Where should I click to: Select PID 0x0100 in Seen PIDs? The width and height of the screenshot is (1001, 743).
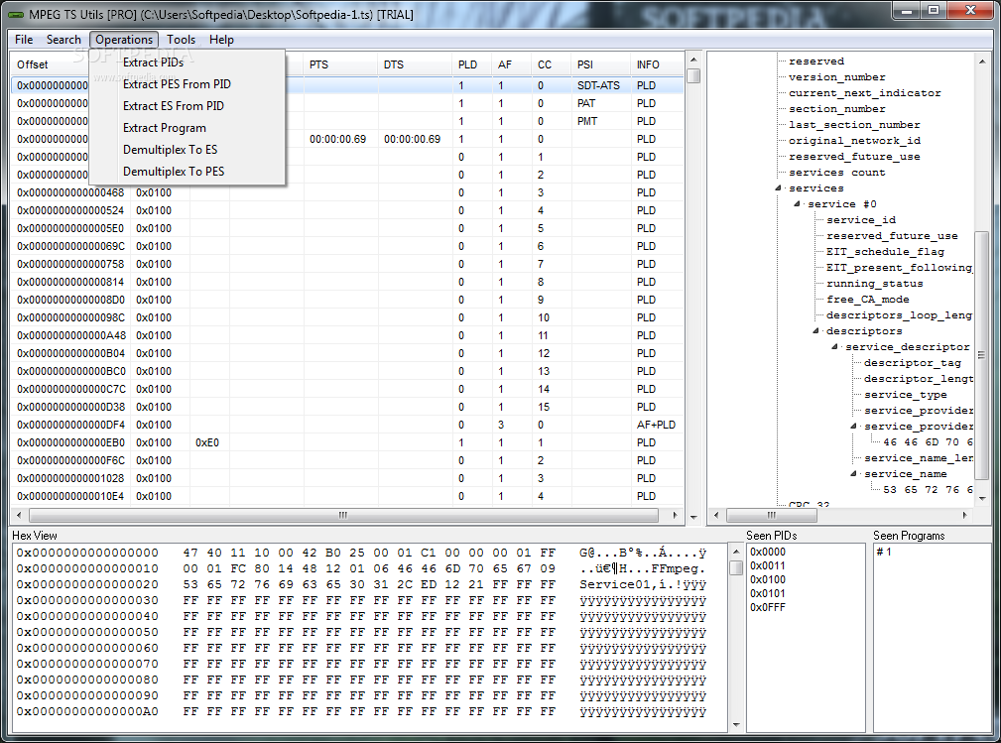coord(767,580)
